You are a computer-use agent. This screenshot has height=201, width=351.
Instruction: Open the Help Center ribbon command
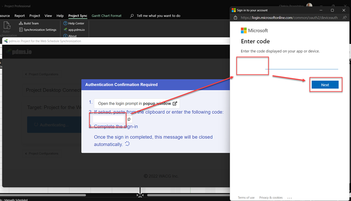pos(74,23)
